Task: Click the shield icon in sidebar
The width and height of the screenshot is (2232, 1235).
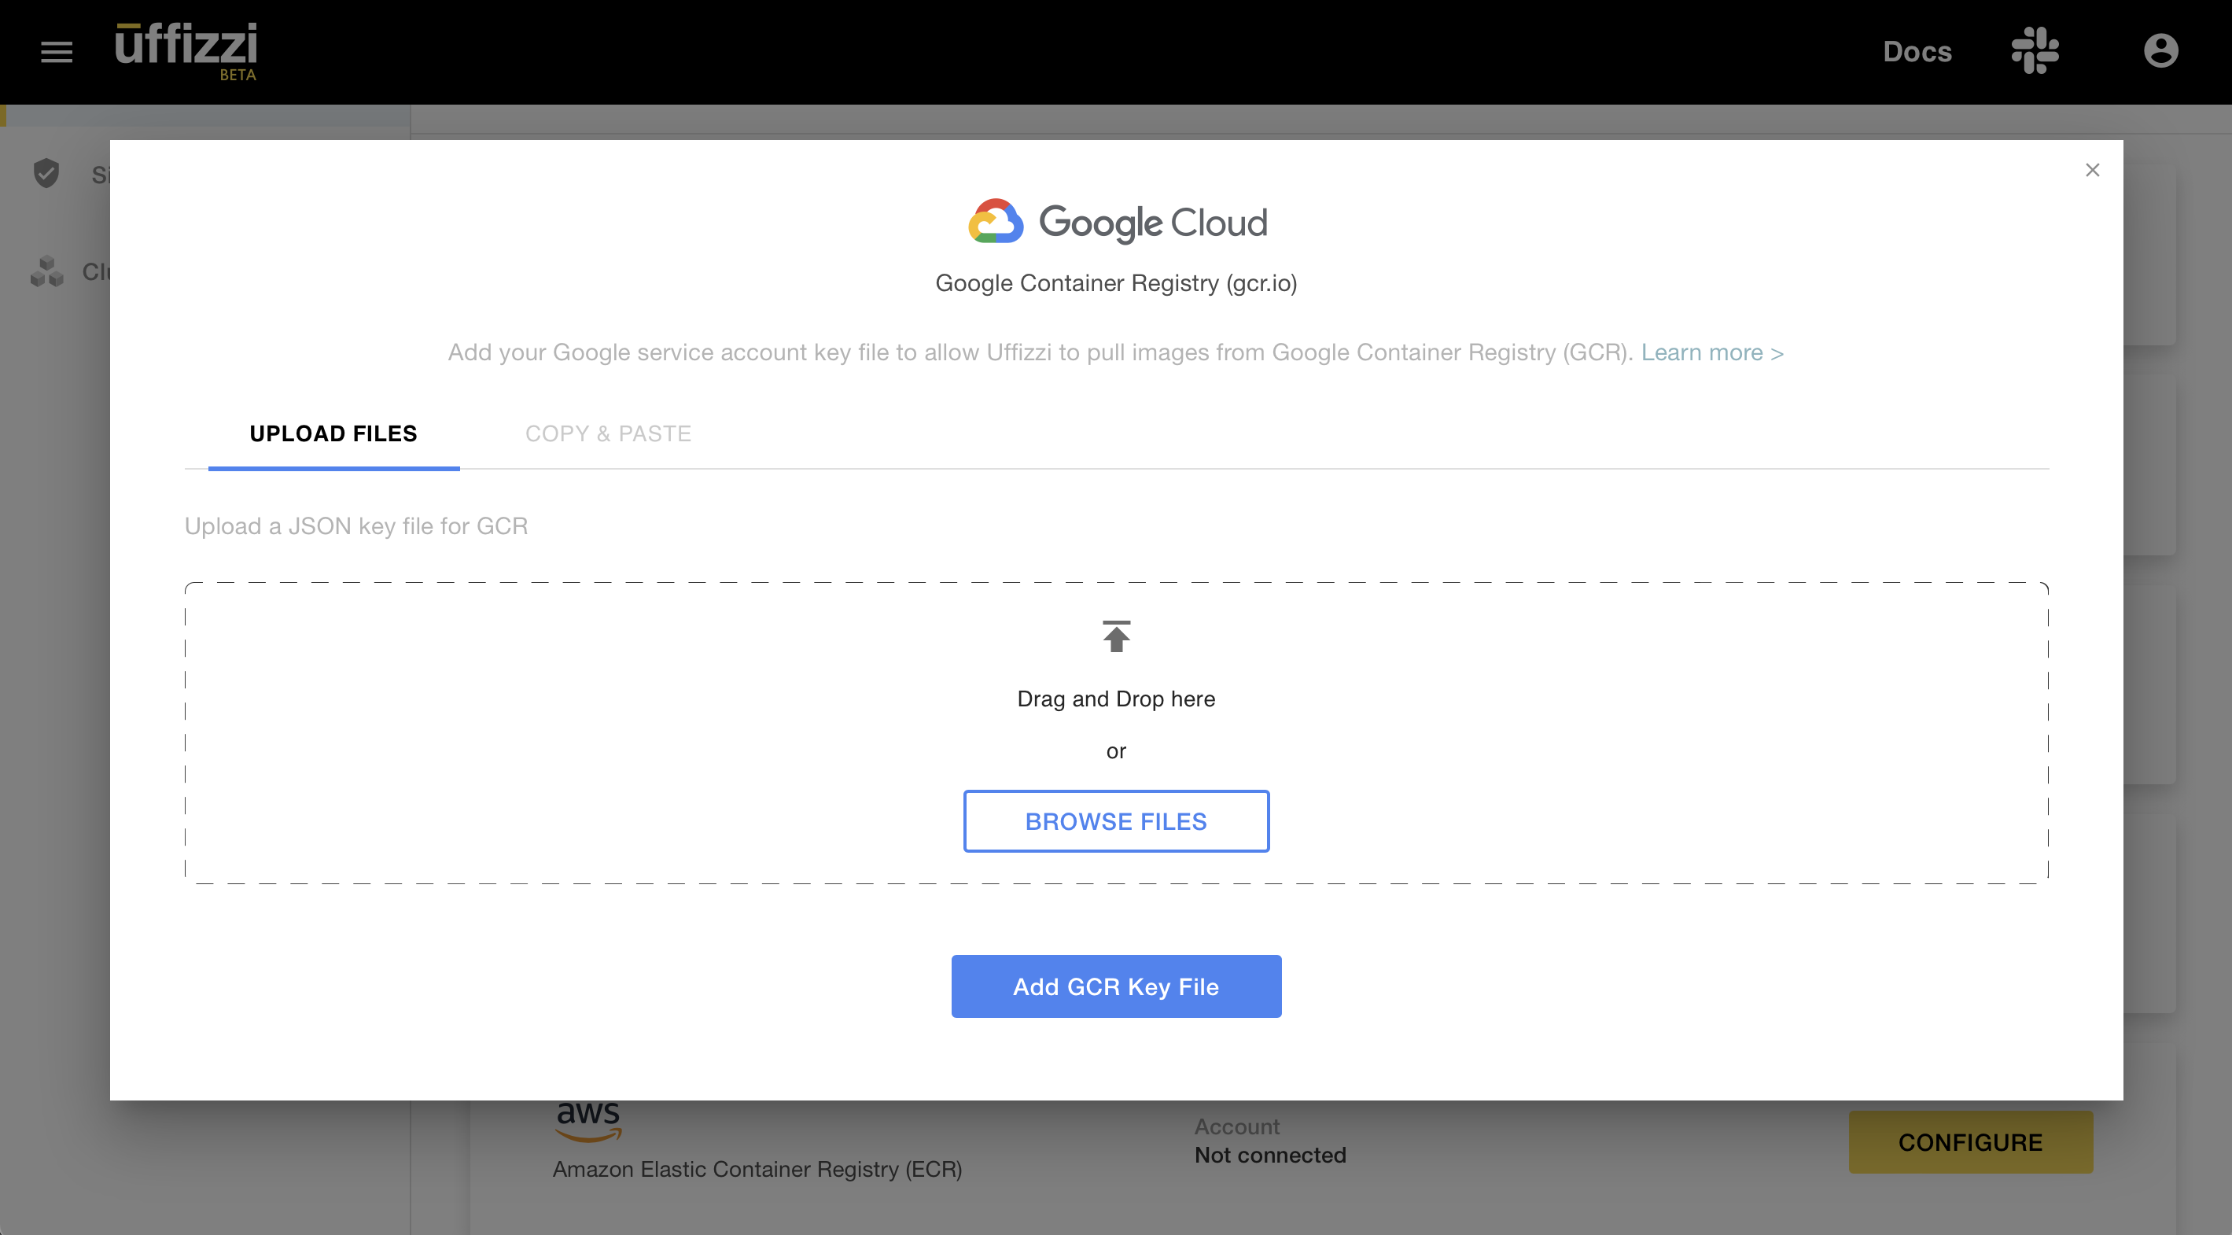Action: tap(46, 173)
